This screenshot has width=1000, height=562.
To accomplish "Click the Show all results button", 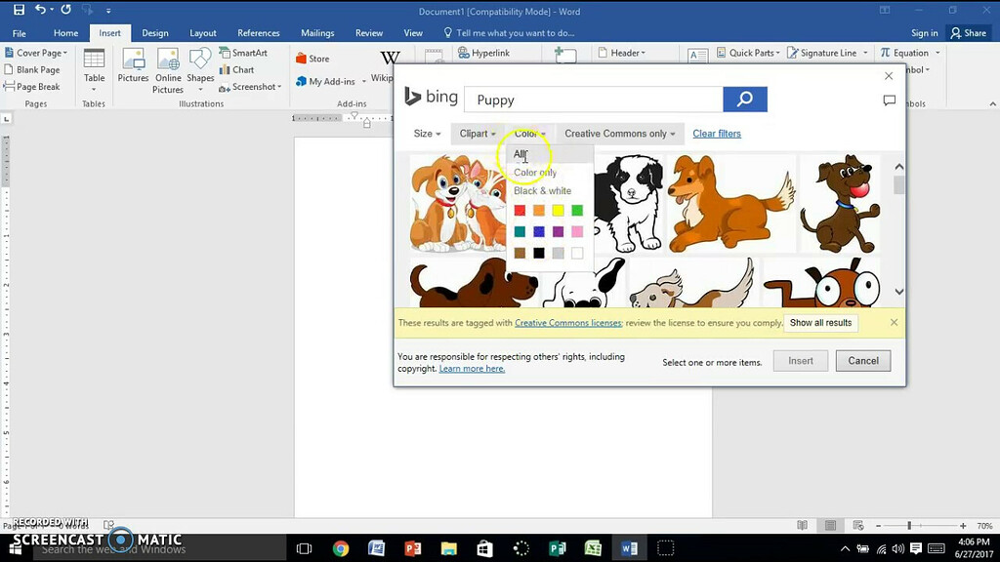I will click(x=820, y=323).
